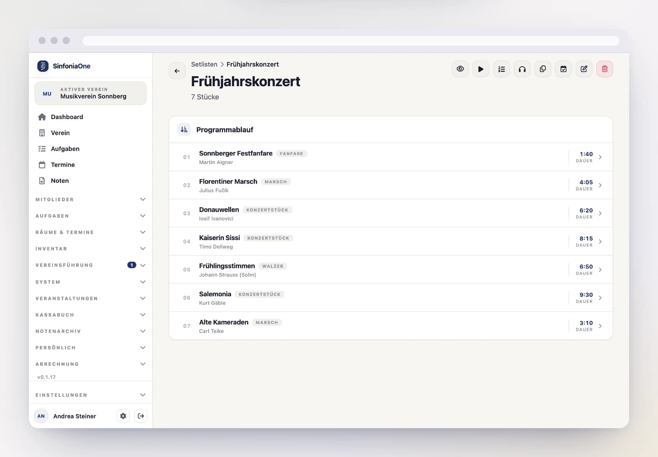Go back using the left arrow button
Viewport: 658px width, 457px height.
(x=177, y=71)
